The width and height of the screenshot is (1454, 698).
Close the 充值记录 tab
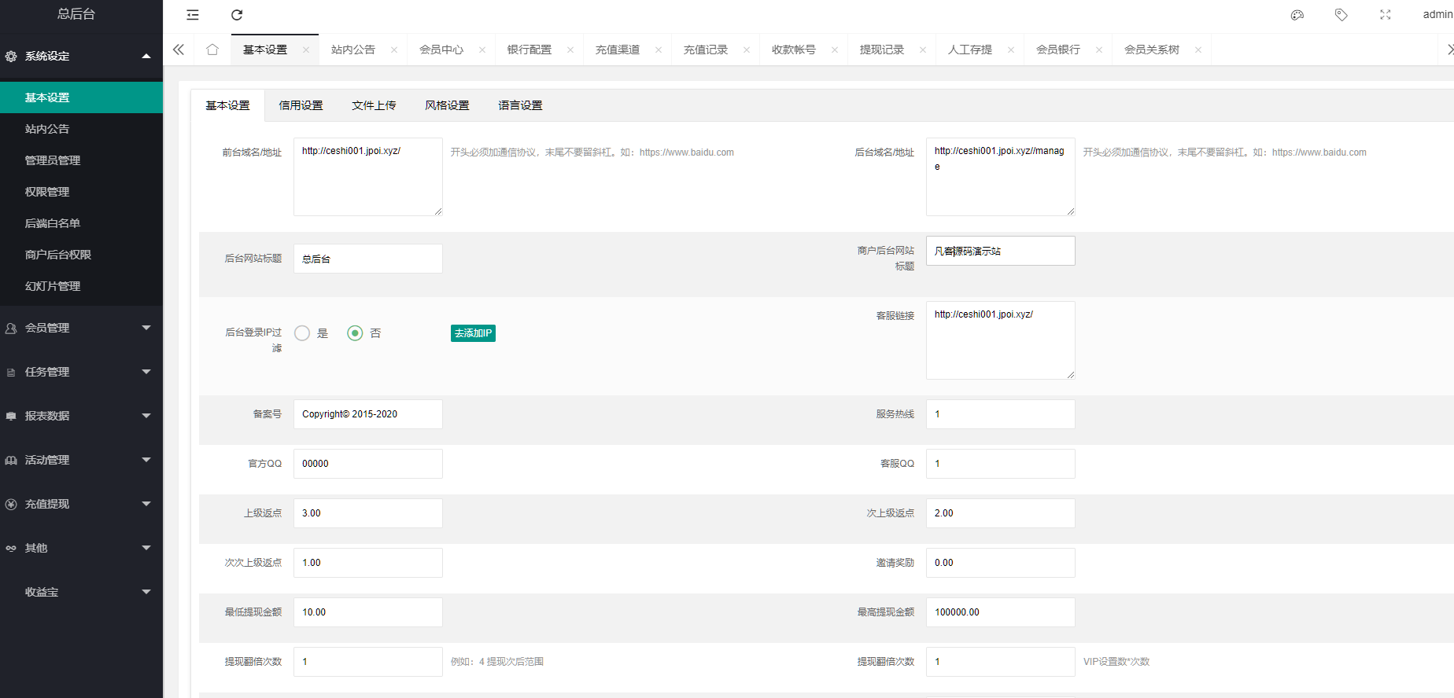coord(747,50)
